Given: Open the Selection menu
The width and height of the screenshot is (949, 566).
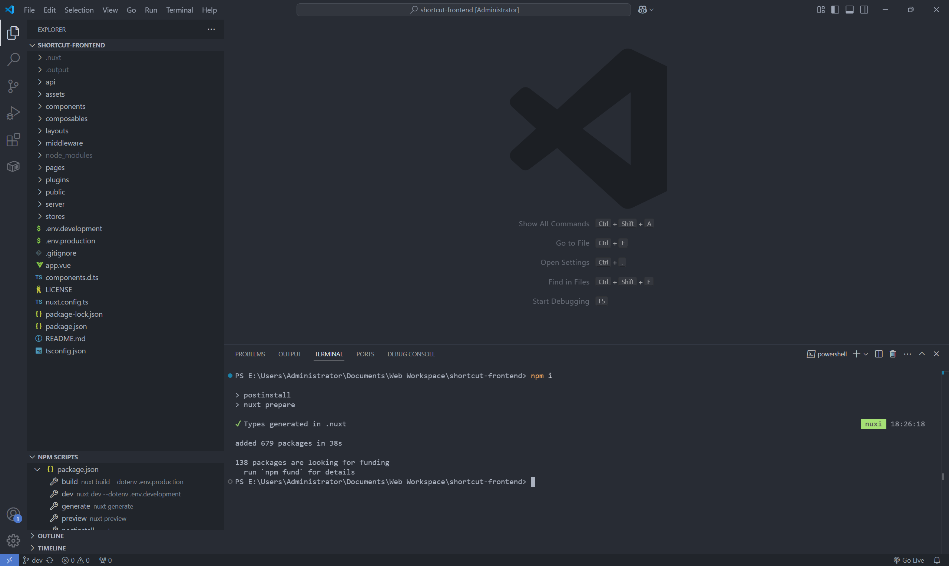Looking at the screenshot, I should point(79,10).
